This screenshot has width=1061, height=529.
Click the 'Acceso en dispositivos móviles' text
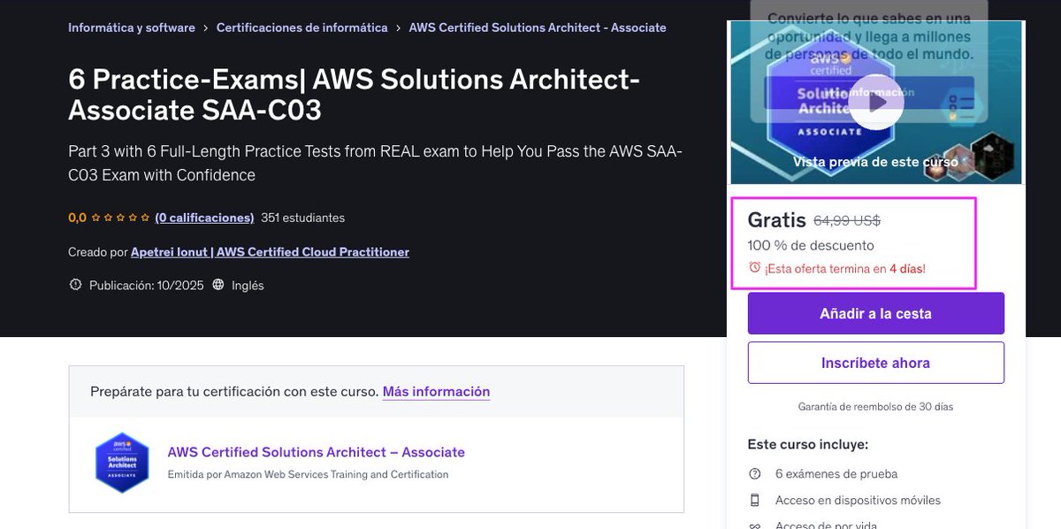(x=858, y=500)
